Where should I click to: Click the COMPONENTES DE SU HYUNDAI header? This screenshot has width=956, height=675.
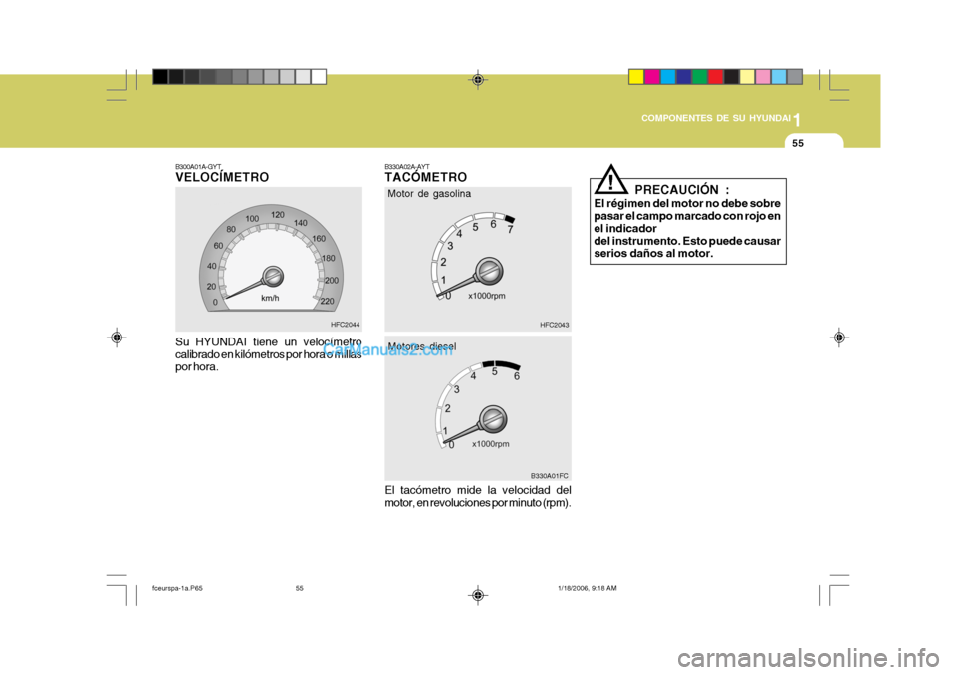tap(716, 118)
